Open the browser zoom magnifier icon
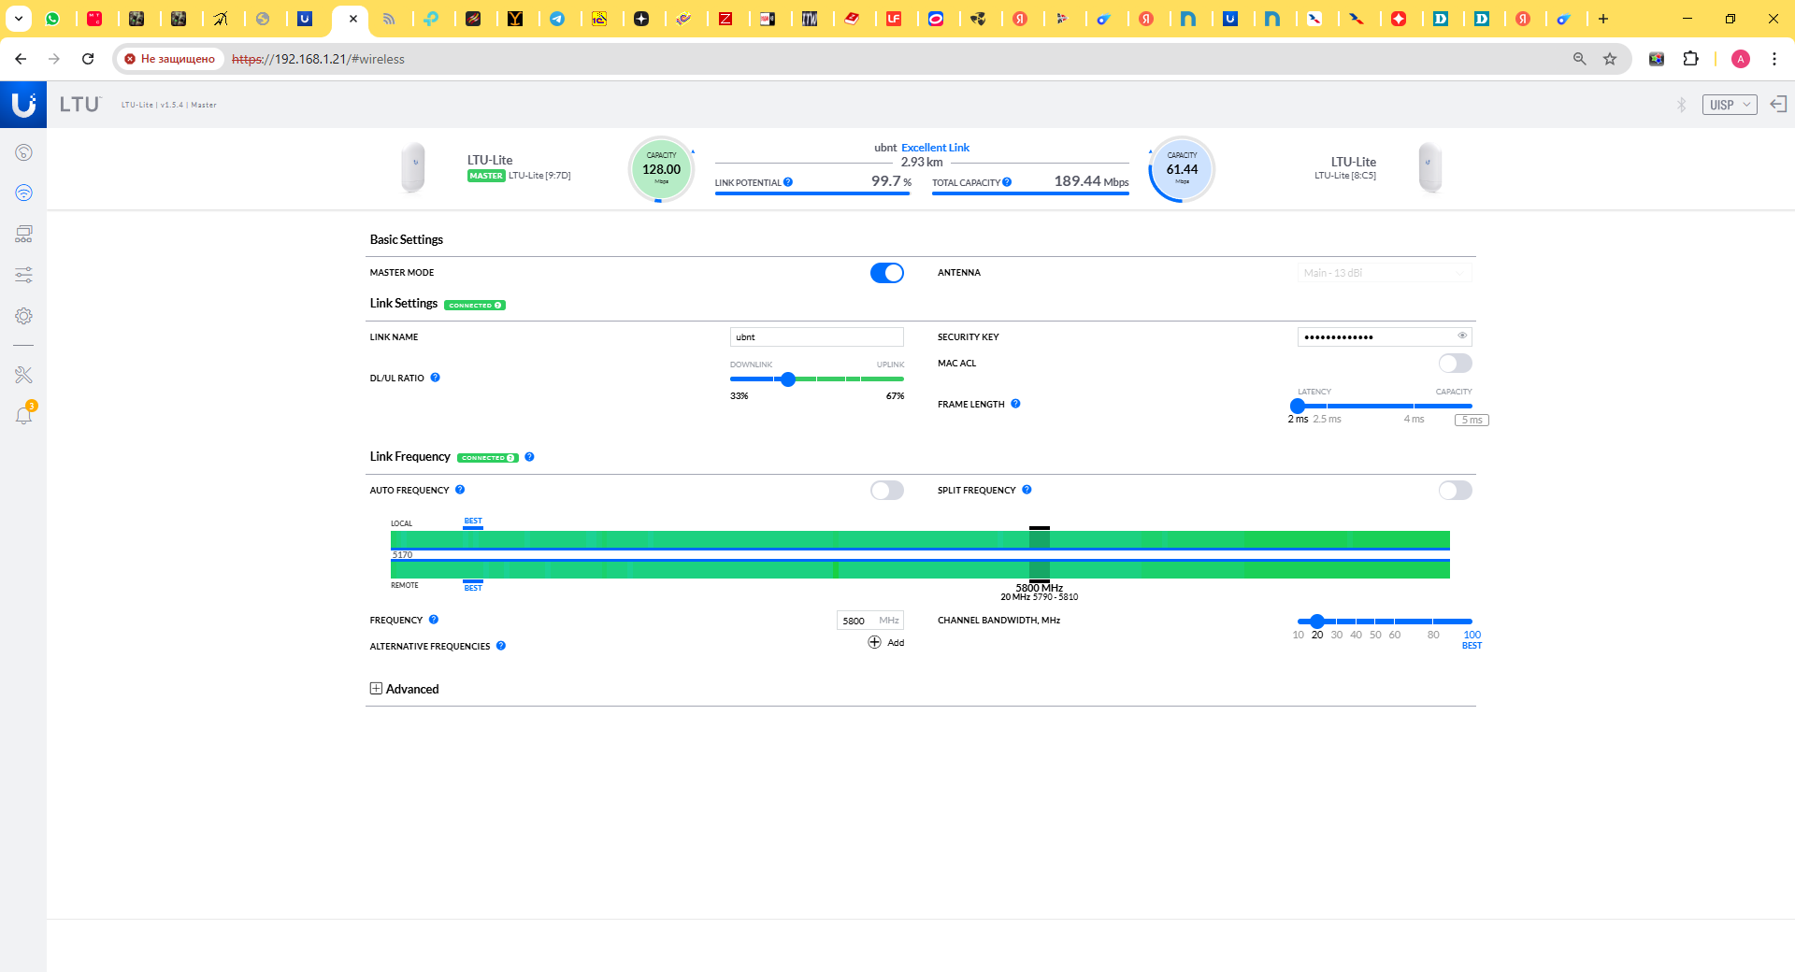This screenshot has width=1795, height=972. click(1580, 59)
